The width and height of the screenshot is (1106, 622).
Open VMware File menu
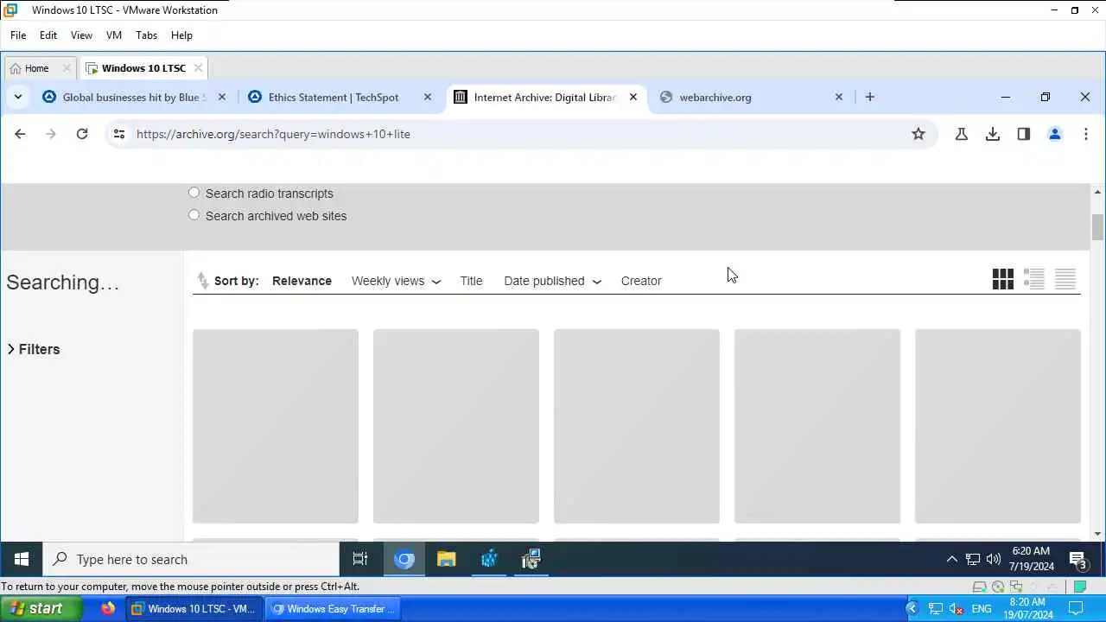[18, 35]
